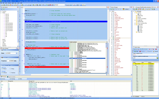Collapse the mikroE root library node
This screenshot has width=159, height=99.
(x=110, y=11)
